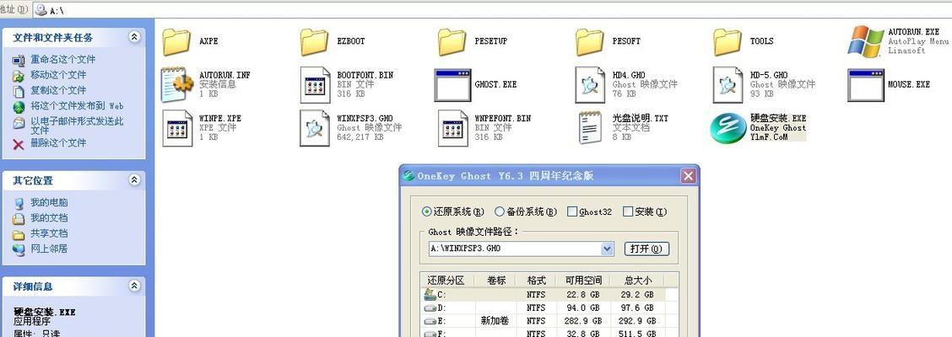Select the BOOTFONT.BIN file icon

coord(315,85)
